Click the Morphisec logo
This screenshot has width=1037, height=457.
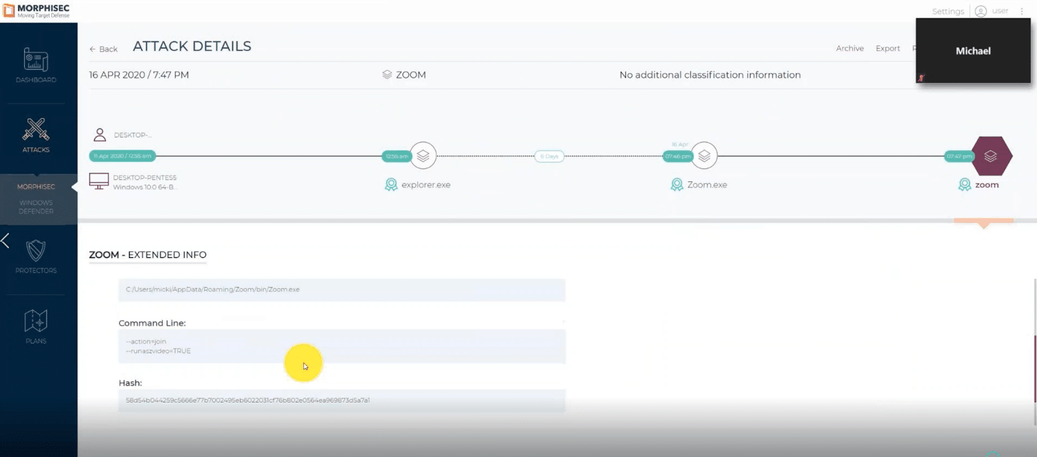click(36, 10)
